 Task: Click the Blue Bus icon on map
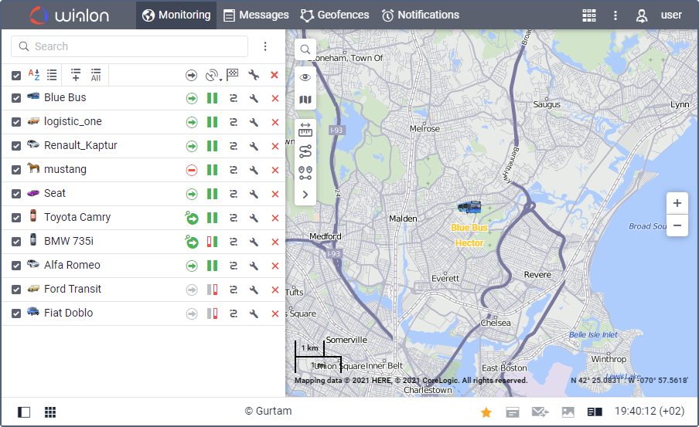point(469,207)
